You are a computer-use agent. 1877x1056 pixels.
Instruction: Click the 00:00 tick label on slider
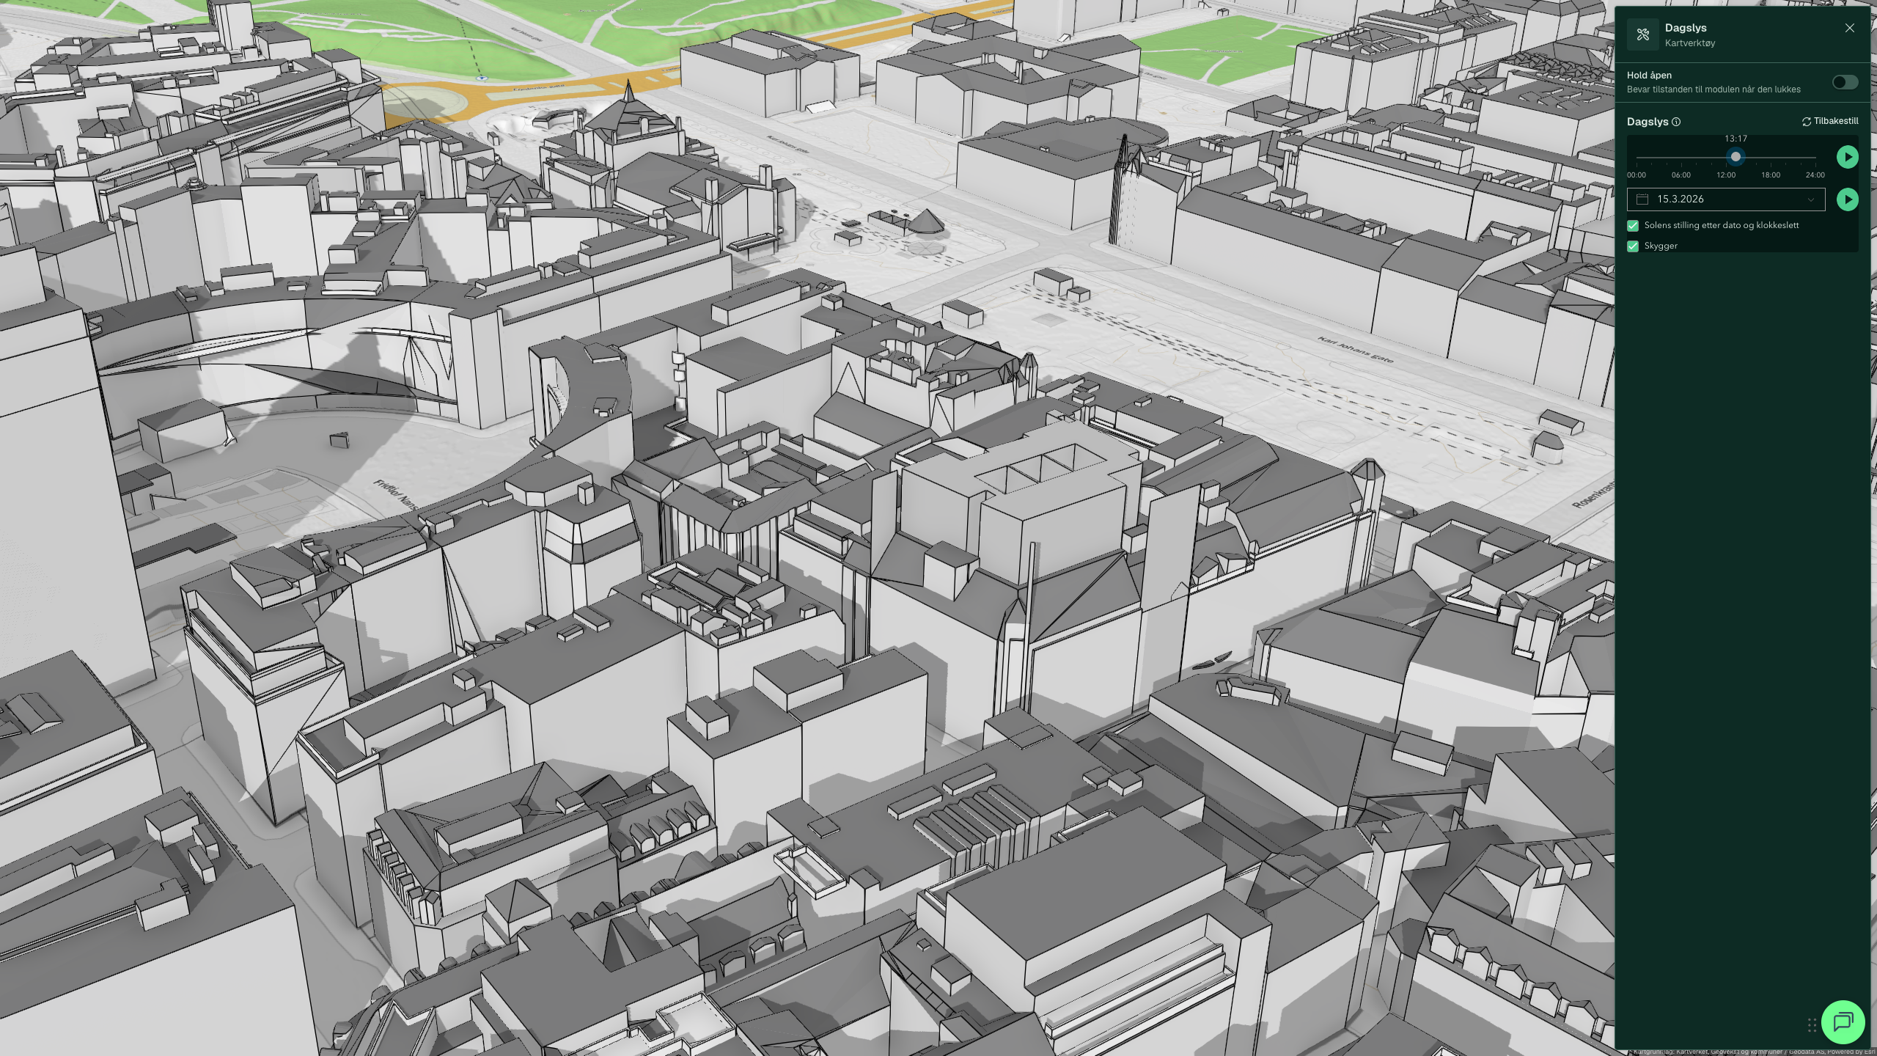[1637, 175]
